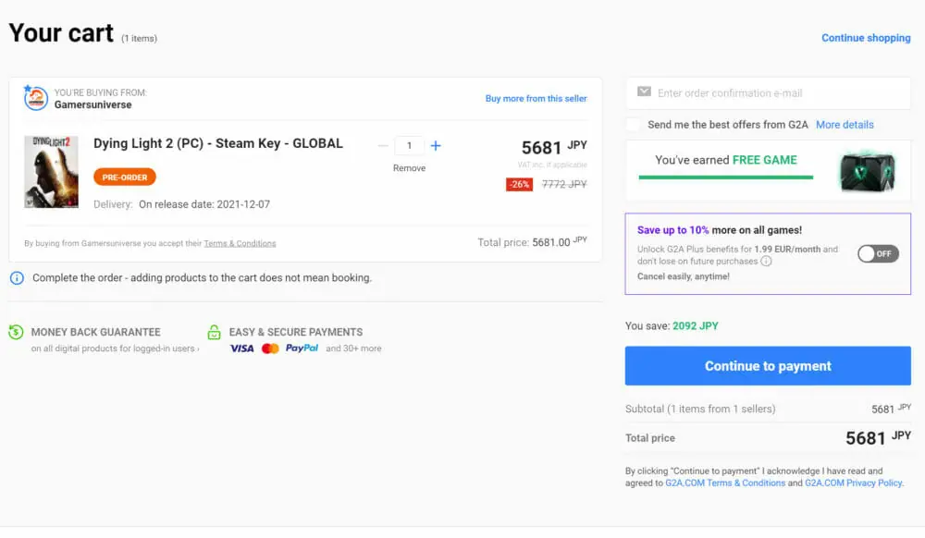
Task: Open seller Terms & Conditions link
Action: [x=240, y=244]
